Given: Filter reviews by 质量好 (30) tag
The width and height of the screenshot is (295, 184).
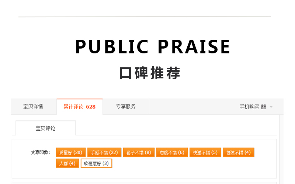Looking at the screenshot, I should (71, 152).
